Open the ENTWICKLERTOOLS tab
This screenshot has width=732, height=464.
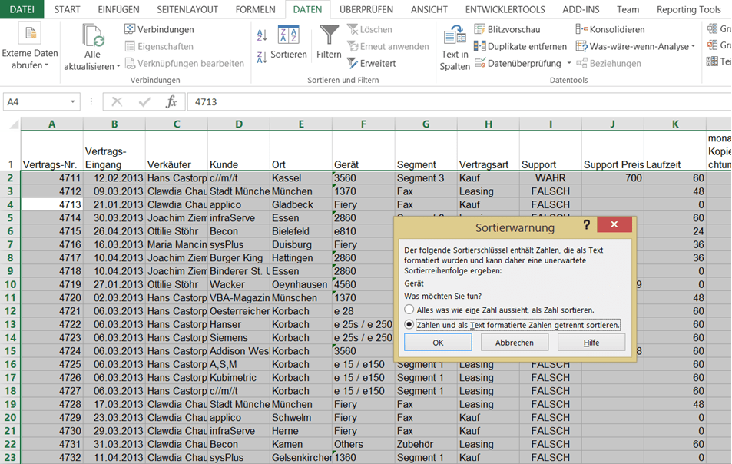(x=505, y=9)
